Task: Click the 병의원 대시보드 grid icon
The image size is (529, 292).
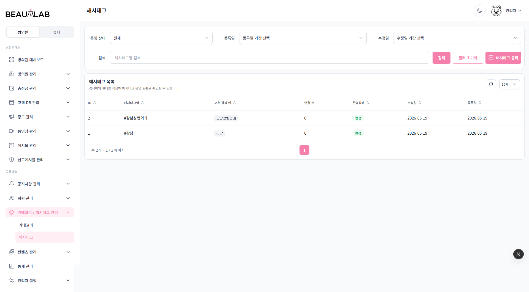Action: point(12,60)
